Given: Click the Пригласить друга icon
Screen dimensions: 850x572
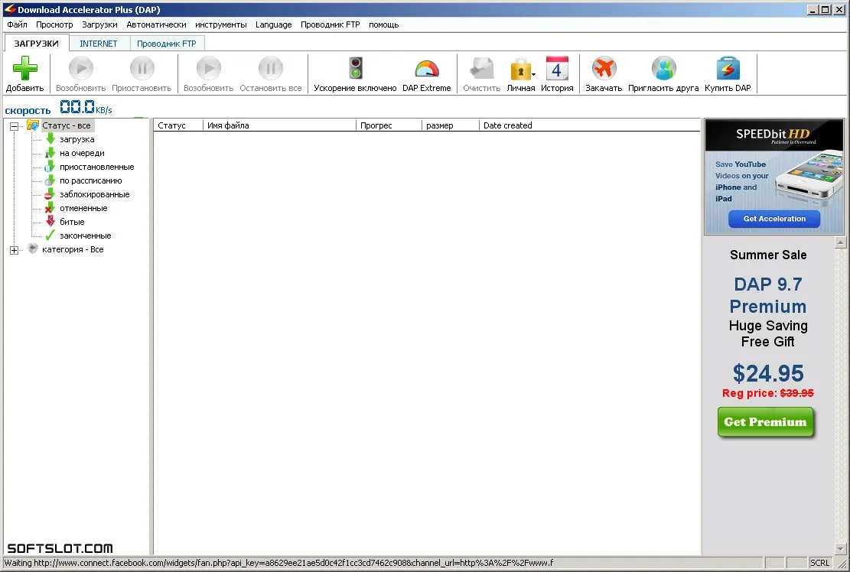Looking at the screenshot, I should (x=663, y=69).
